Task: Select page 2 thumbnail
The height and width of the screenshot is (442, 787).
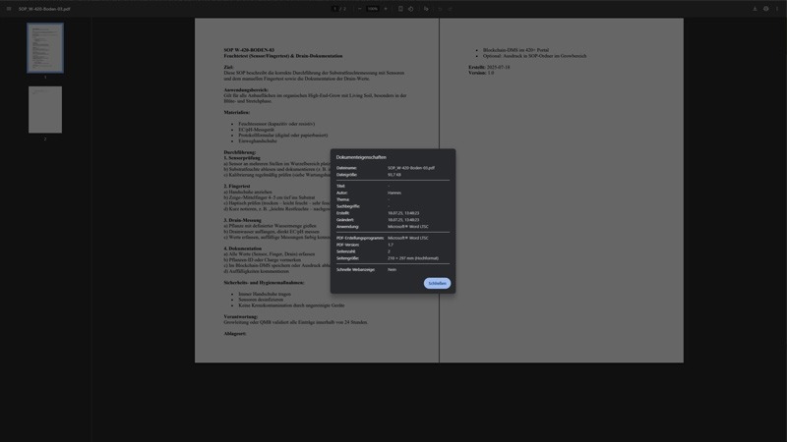Action: [x=45, y=109]
